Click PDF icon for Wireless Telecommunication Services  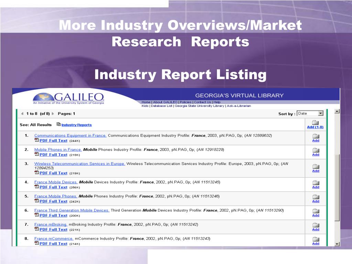pos(36,173)
